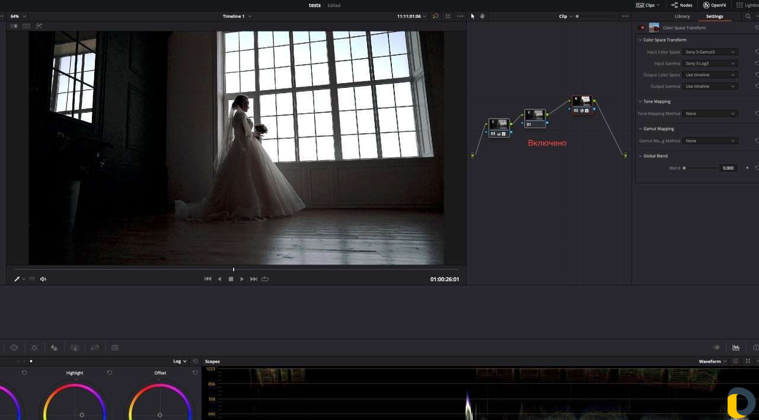Screen dimensions: 759x420
Task: Toggle the split screen view icon
Action: point(26,26)
